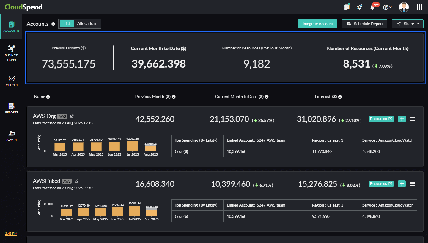Click the Jul 2025 bar in AWS-Org chart

coord(133,146)
